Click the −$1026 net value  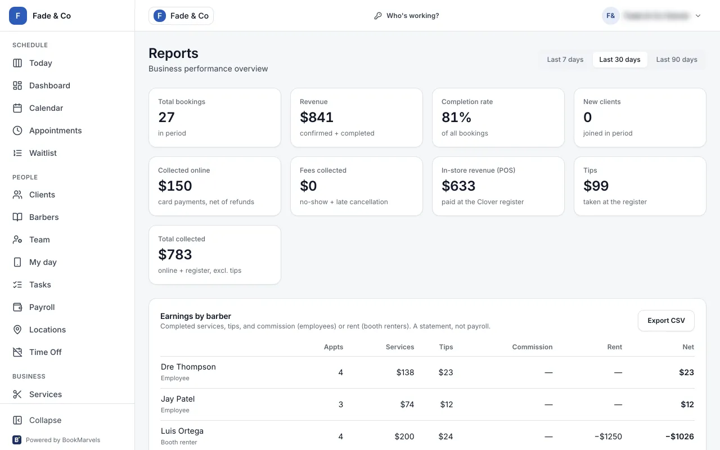pos(679,436)
